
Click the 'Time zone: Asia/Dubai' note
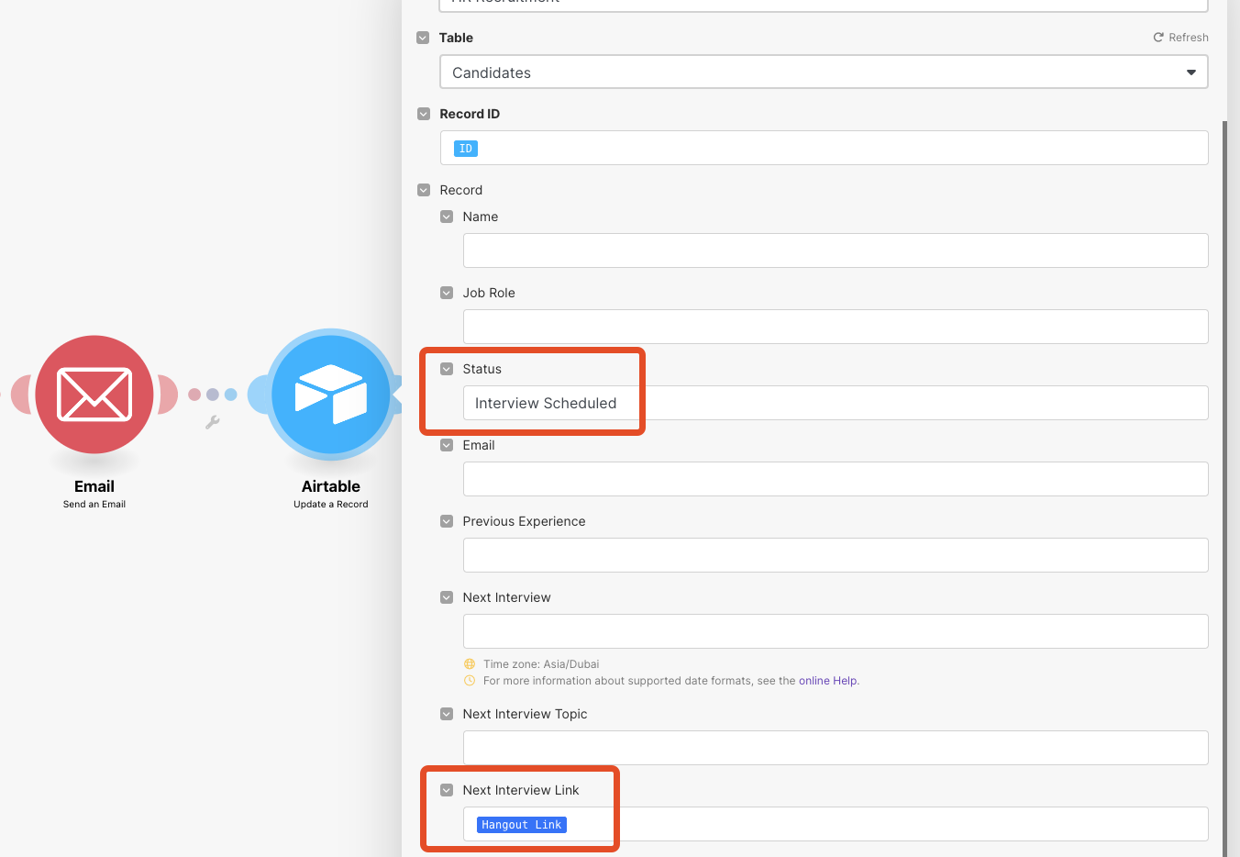click(x=541, y=664)
